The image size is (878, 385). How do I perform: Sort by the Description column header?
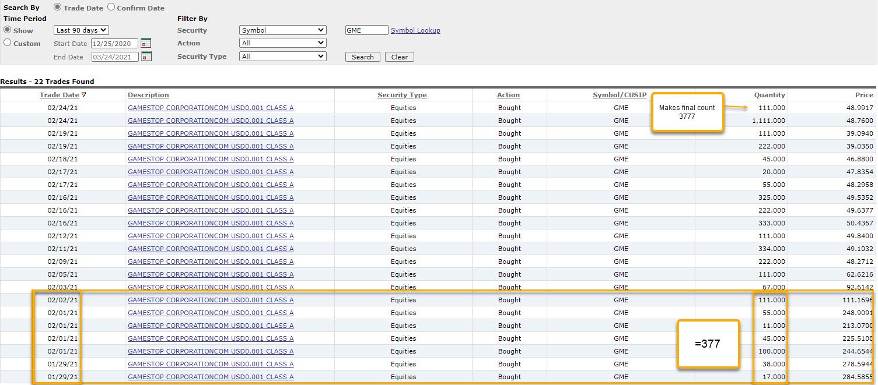tap(148, 95)
